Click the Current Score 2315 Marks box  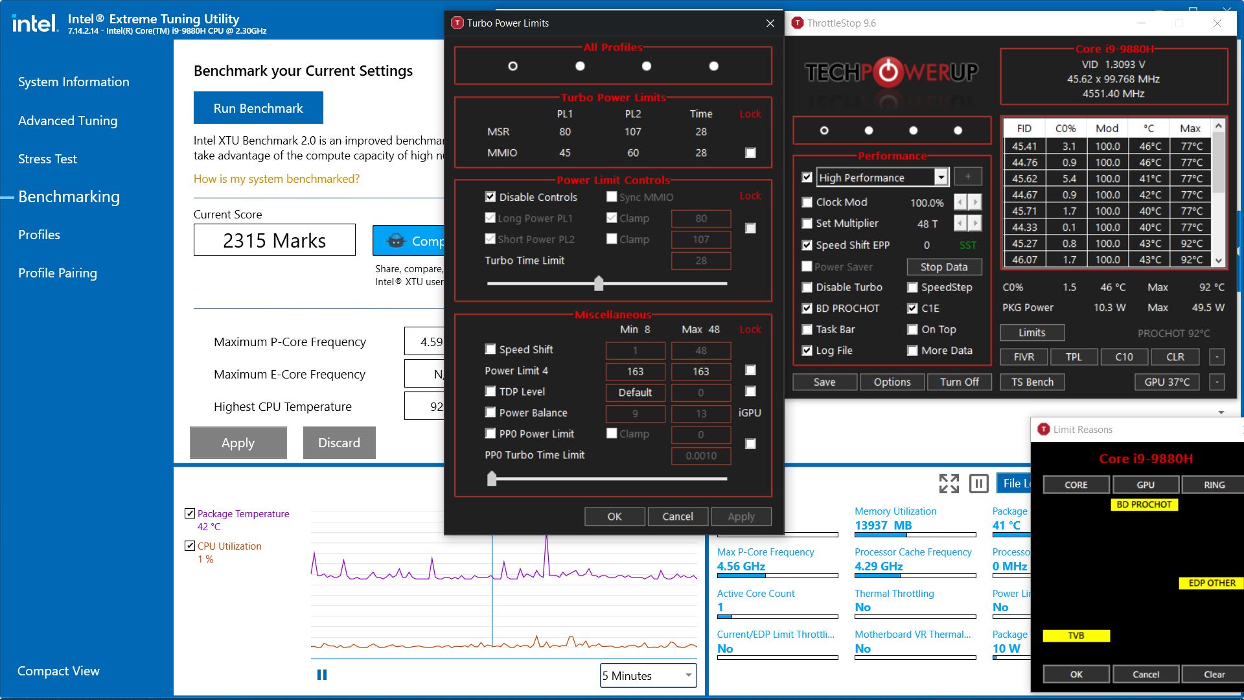point(274,240)
